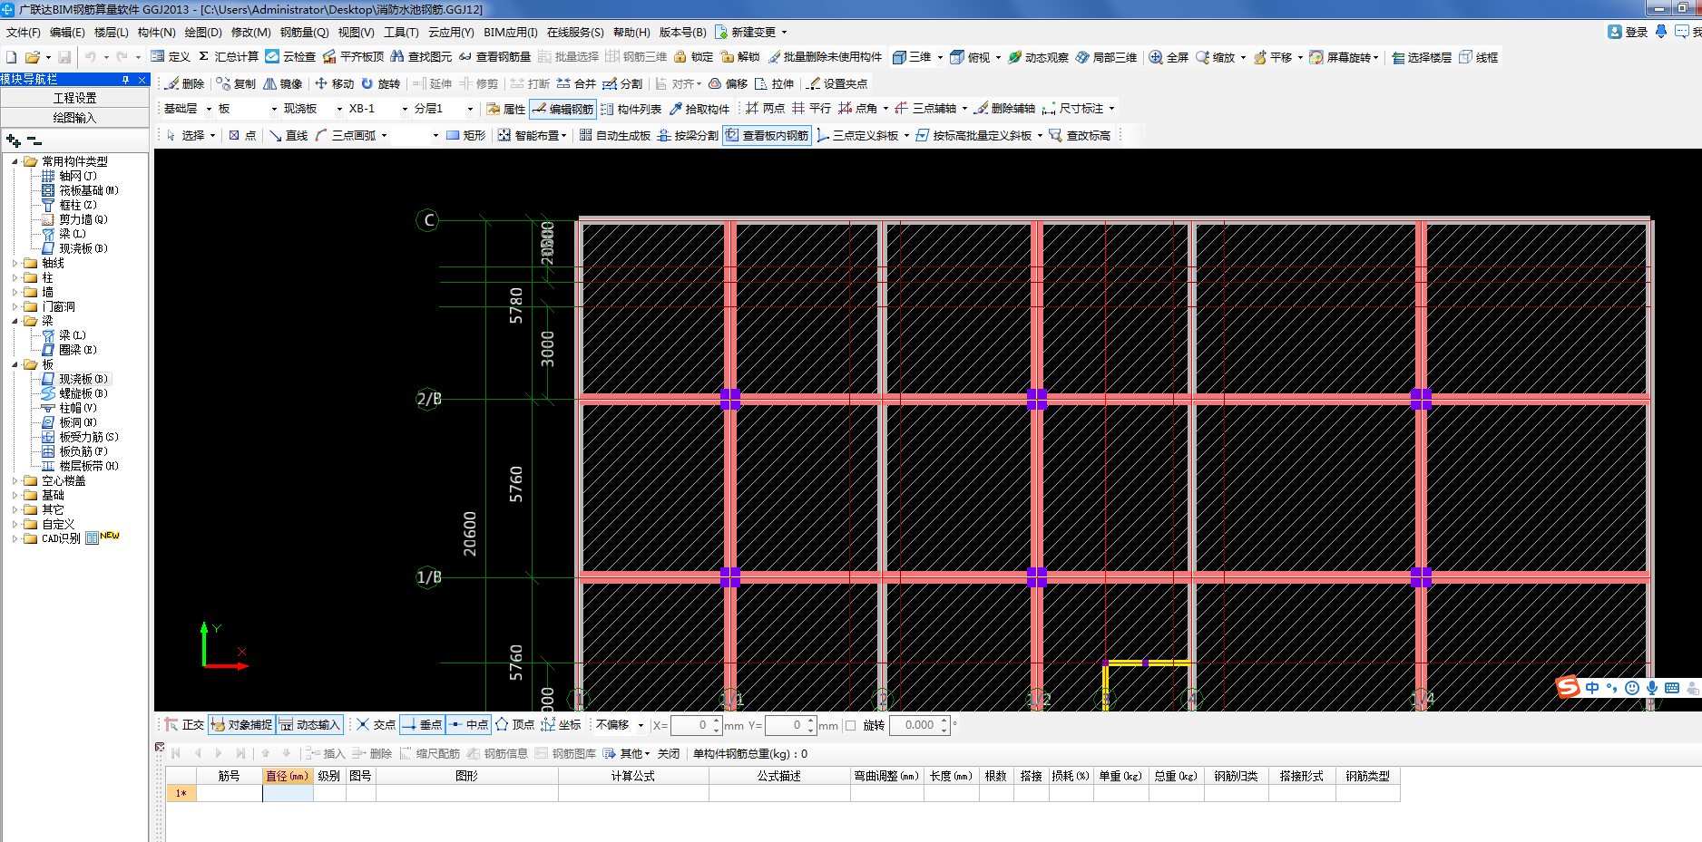Click 设置夹点 set grip tool
The width and height of the screenshot is (1702, 842).
coord(837,83)
